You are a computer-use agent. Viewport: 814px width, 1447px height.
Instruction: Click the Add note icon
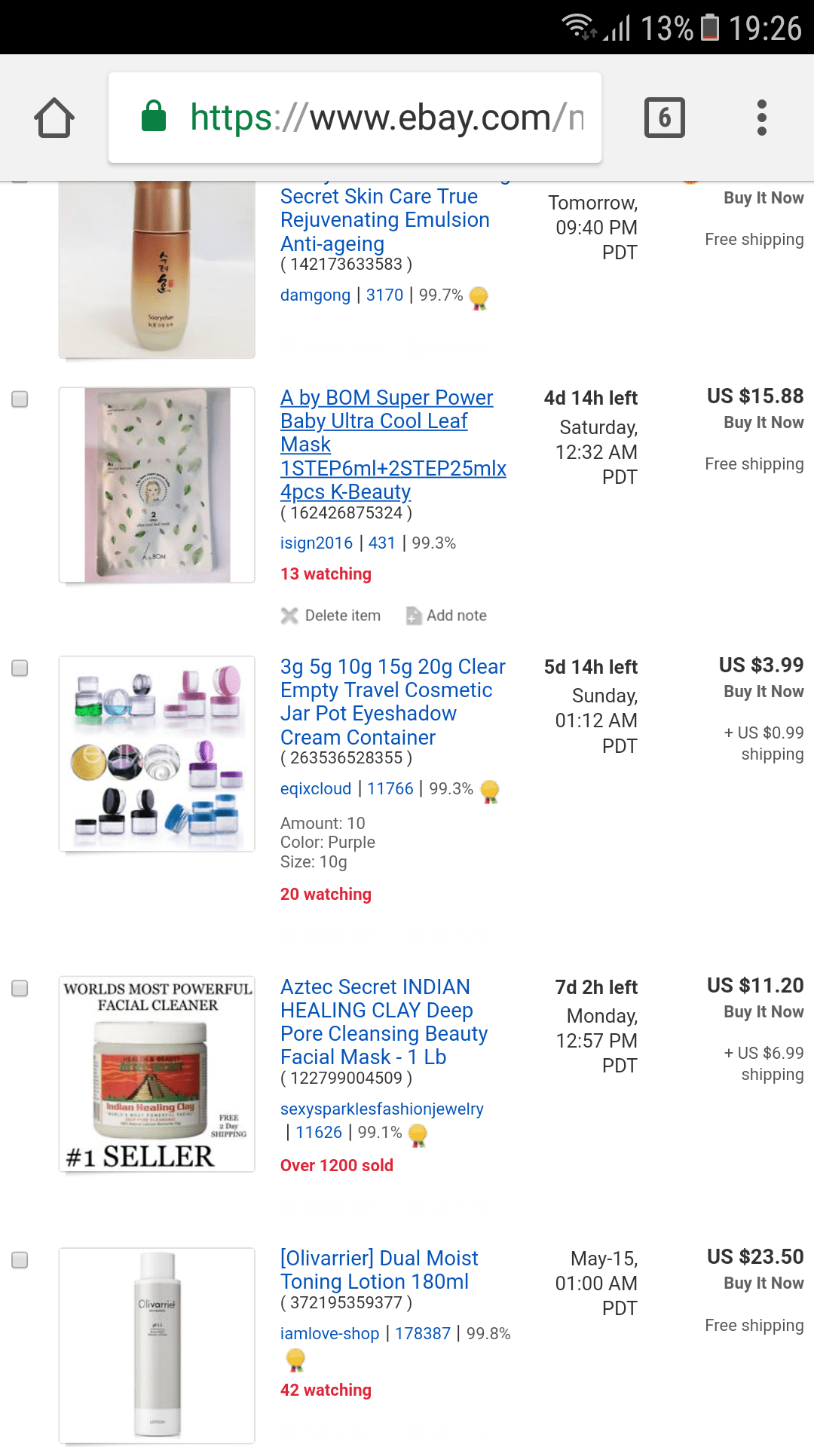414,616
